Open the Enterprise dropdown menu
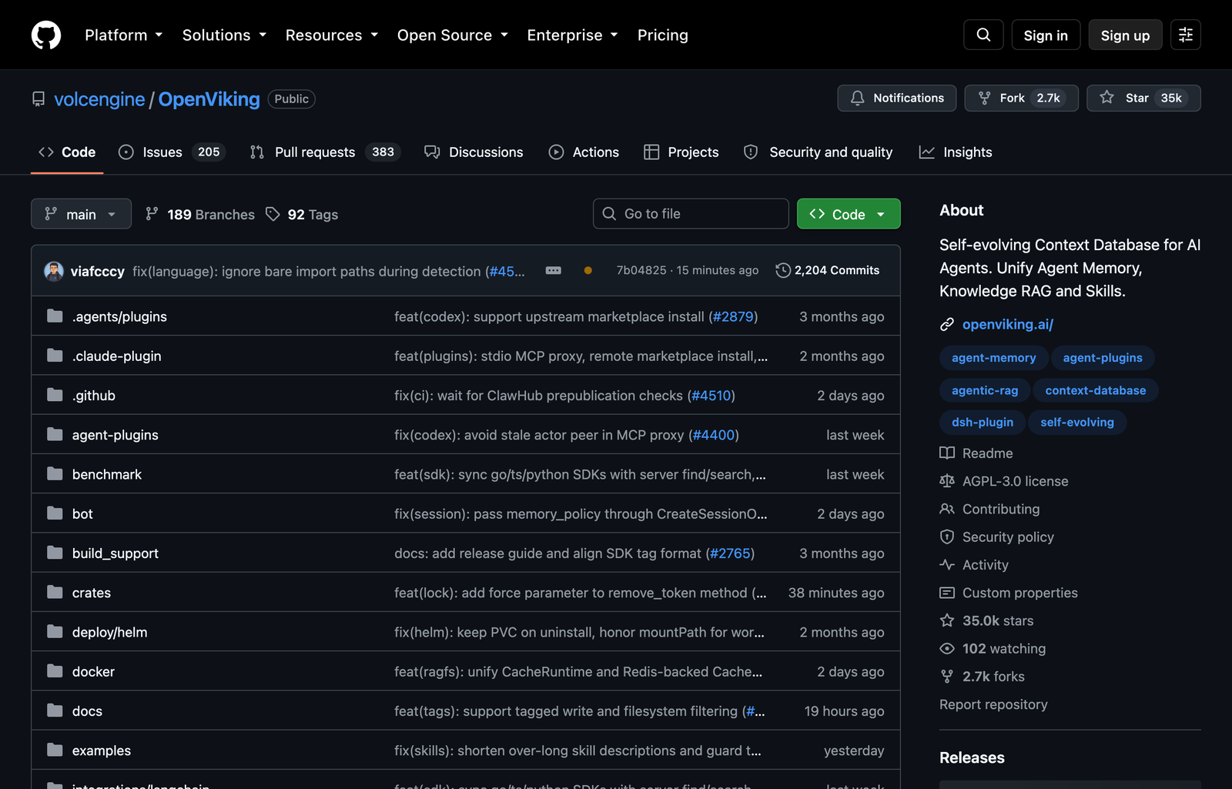The width and height of the screenshot is (1232, 789). (573, 35)
